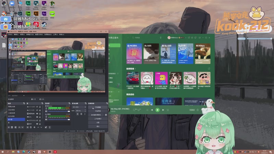
Task: Open the OBS View menu
Action: tap(22, 35)
